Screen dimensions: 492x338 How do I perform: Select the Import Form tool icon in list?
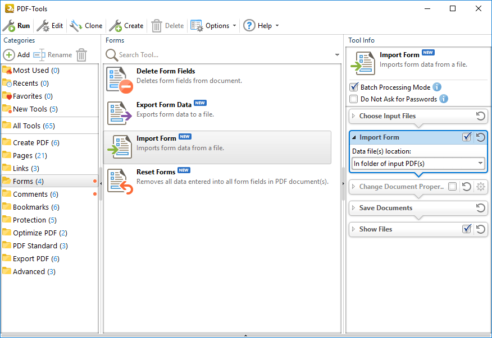pyautogui.click(x=119, y=147)
